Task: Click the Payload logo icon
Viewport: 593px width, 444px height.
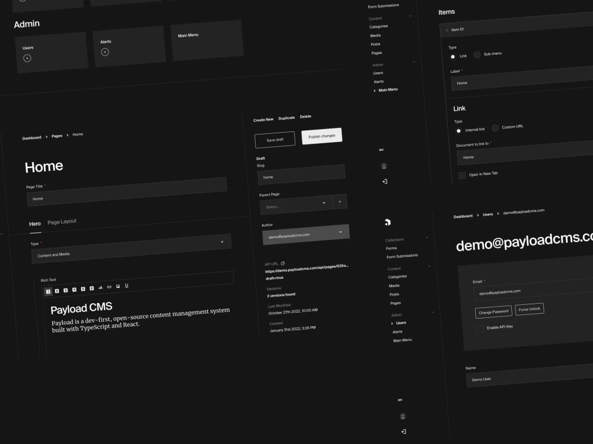Action: click(x=389, y=222)
